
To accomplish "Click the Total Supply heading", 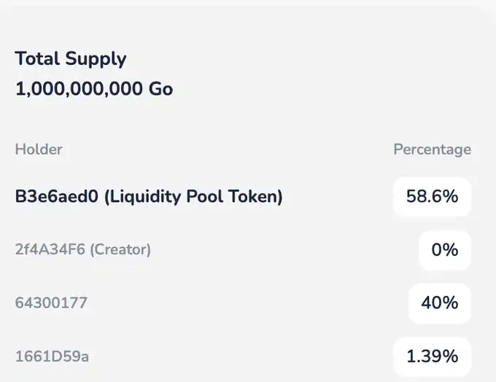I will coord(71,58).
